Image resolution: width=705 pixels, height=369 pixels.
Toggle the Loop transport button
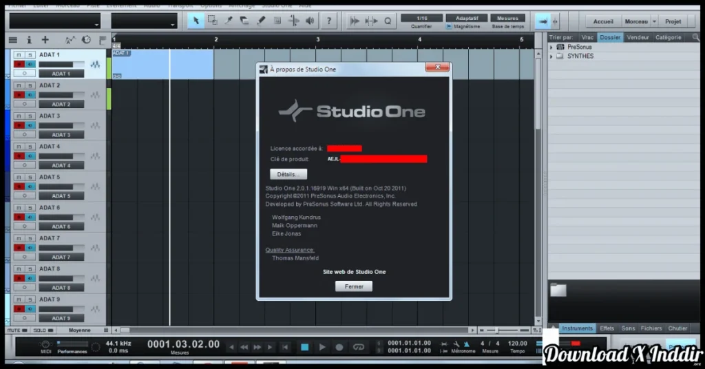(x=358, y=347)
